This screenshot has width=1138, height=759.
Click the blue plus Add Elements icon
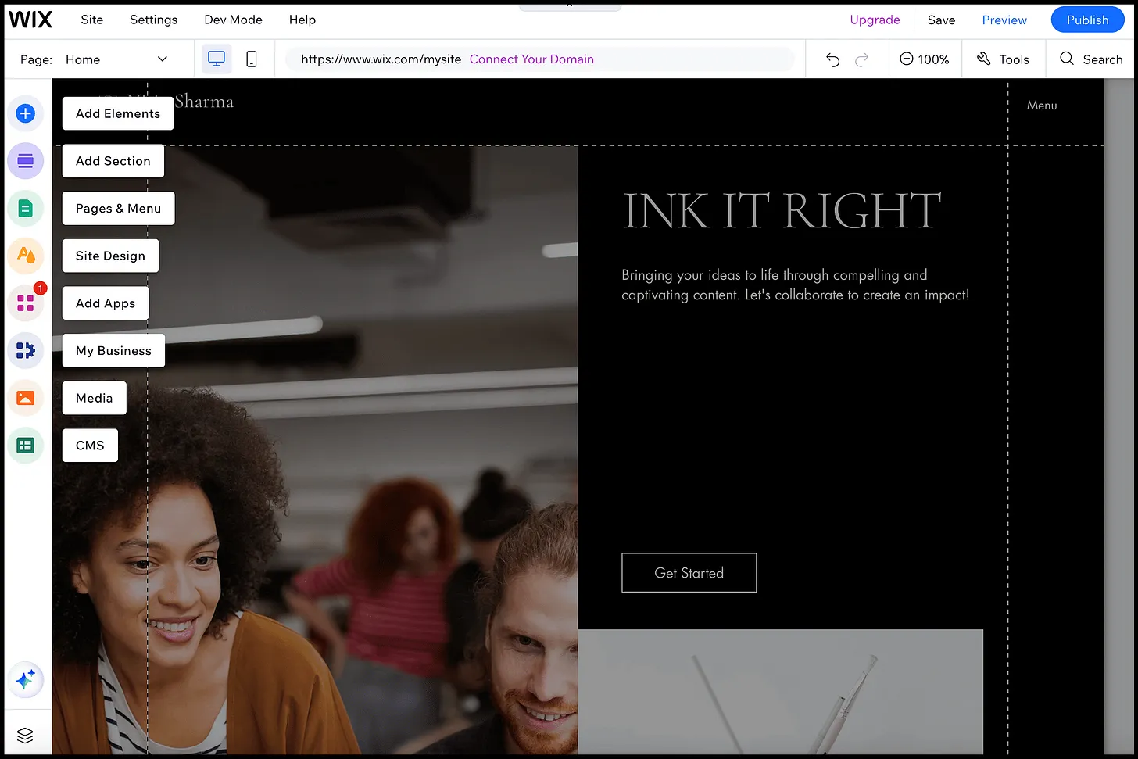coord(25,114)
